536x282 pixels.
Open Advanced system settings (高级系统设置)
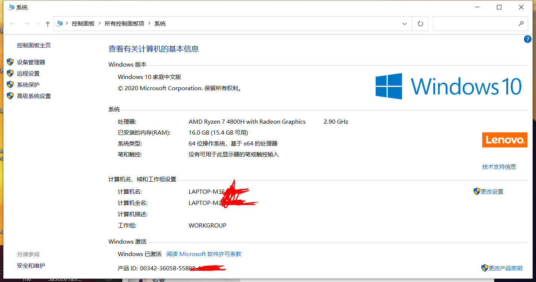point(34,96)
